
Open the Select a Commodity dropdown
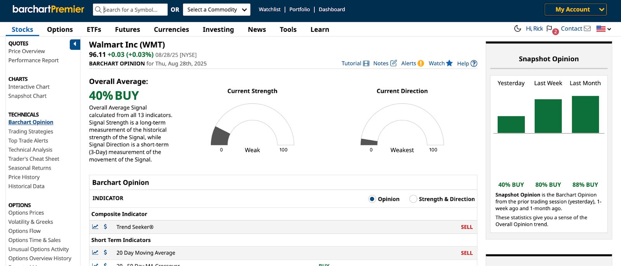217,10
